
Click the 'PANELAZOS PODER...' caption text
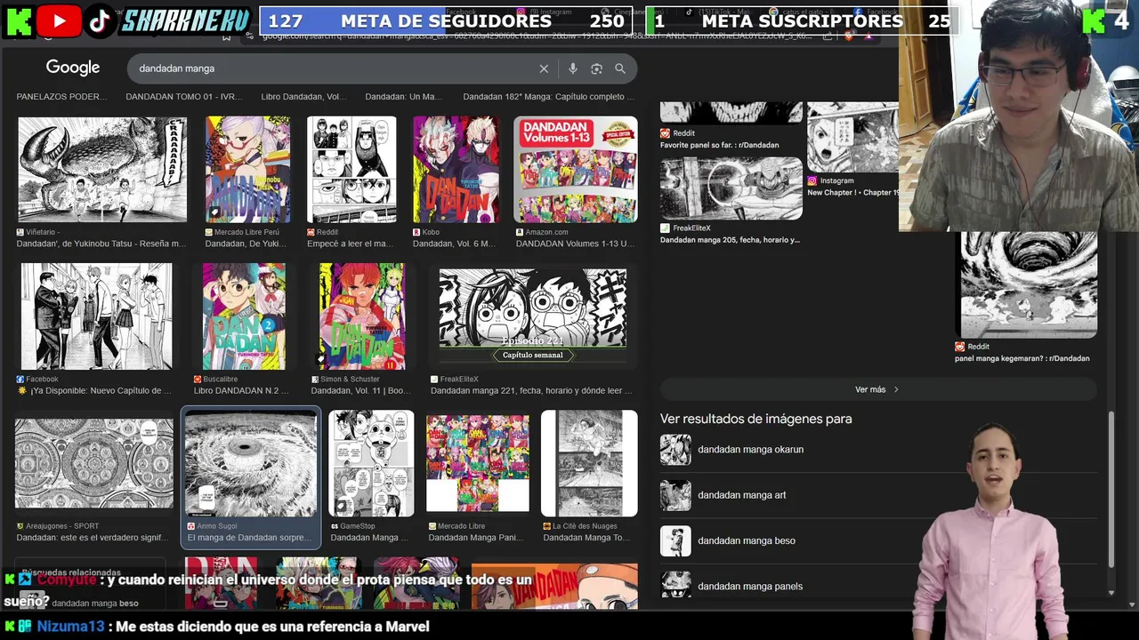(61, 96)
